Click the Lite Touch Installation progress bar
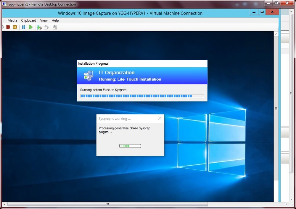 coord(142,96)
